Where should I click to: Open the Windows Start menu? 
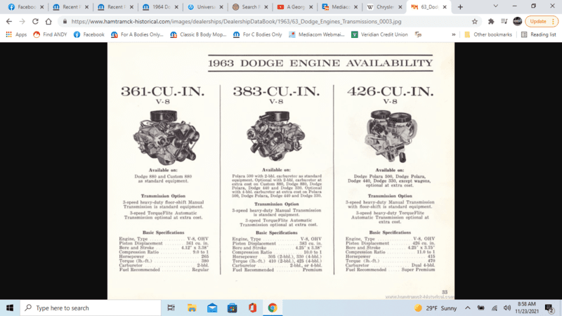pos(10,308)
